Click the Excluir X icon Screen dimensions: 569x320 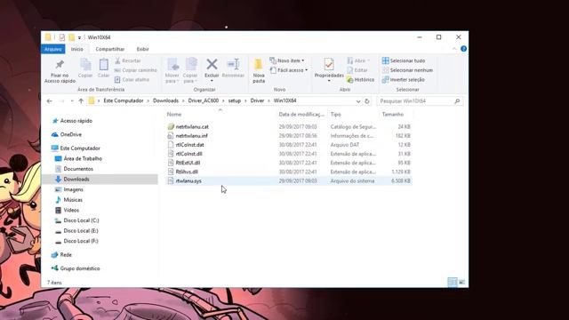tap(212, 65)
